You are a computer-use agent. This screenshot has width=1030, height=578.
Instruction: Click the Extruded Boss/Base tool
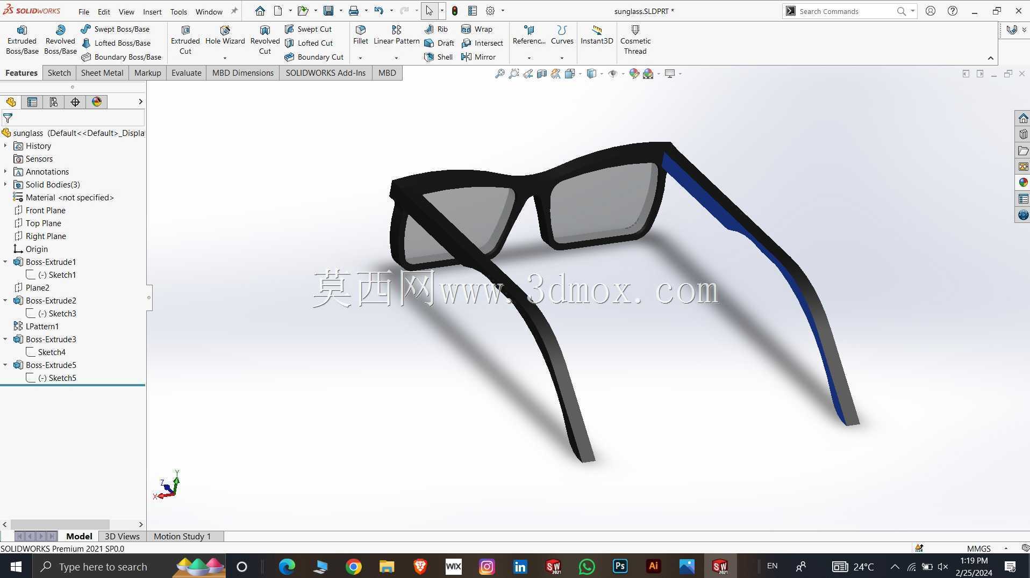(22, 40)
